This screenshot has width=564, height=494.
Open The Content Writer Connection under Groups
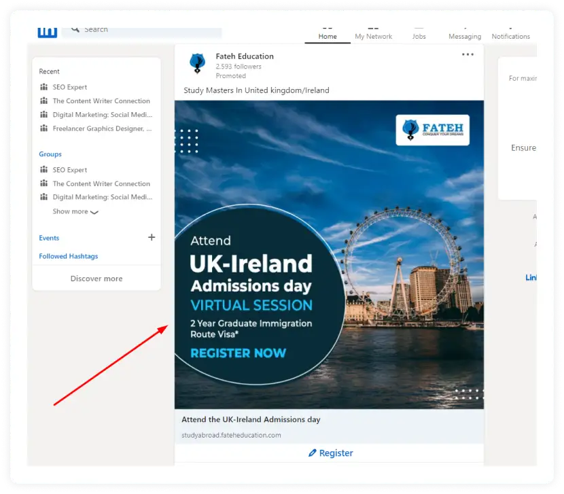[x=101, y=183]
